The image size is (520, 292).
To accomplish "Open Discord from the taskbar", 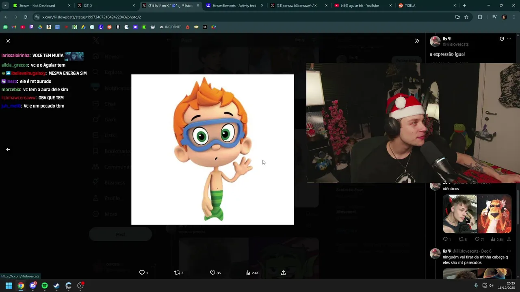I will [x=32, y=286].
